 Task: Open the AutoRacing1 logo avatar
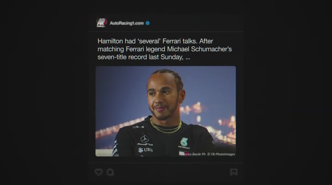tap(102, 23)
